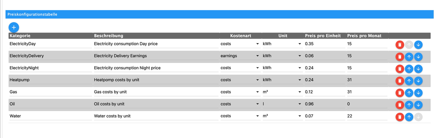Viewport: 435px width, 138px height.
Task: Move Gas row down
Action: click(x=418, y=93)
